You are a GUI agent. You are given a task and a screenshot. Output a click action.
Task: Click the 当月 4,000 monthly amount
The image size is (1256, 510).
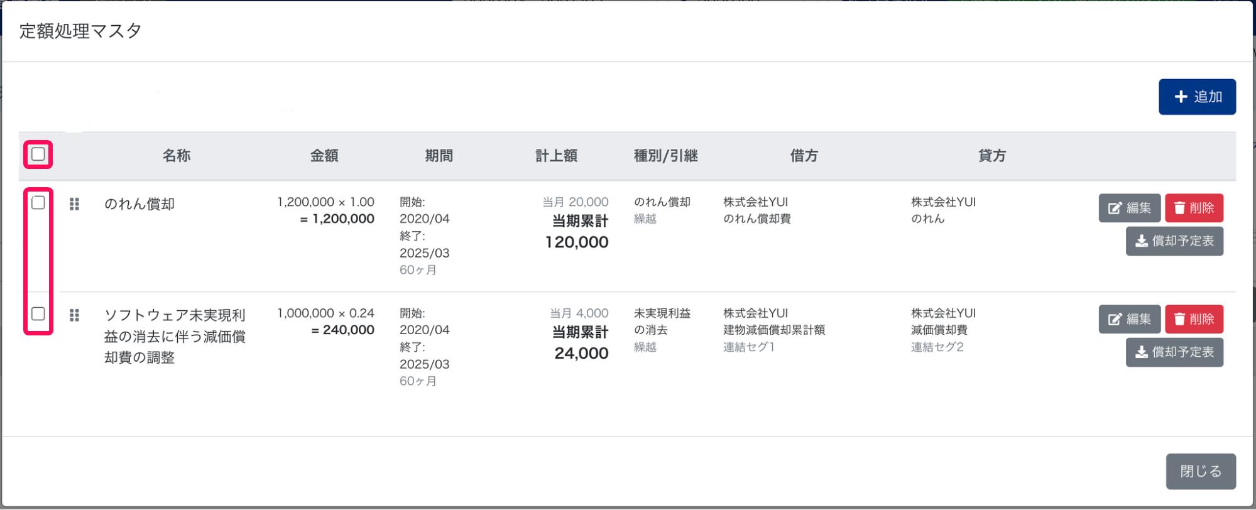(x=579, y=313)
